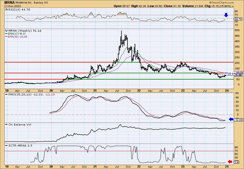Click the black line swatch before PMO label

pos(7,94)
